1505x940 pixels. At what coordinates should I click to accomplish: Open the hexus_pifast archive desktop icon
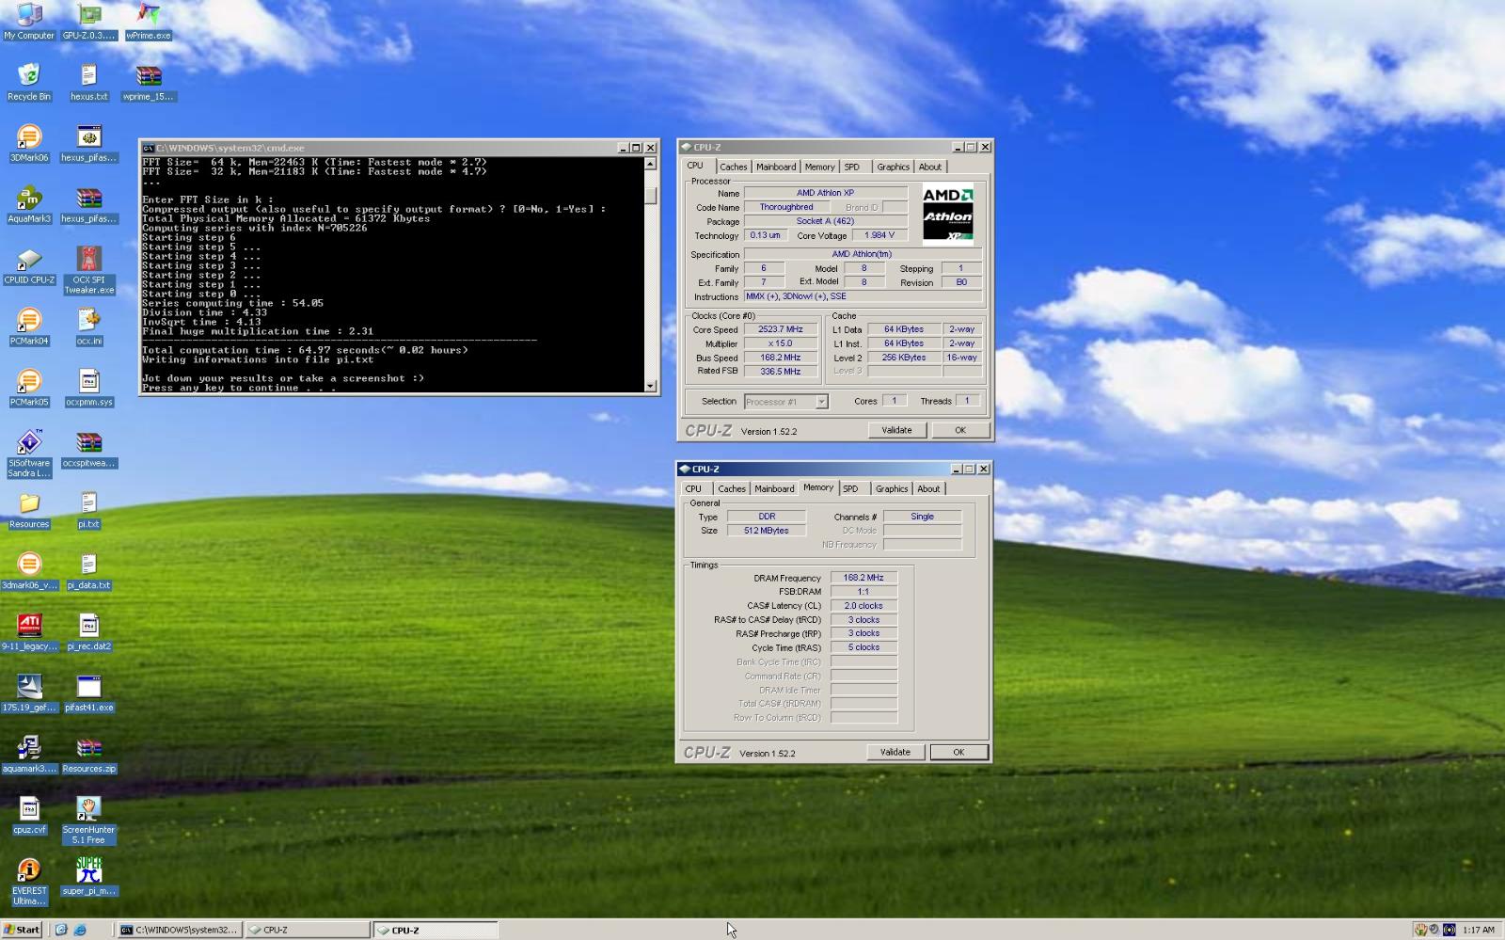pos(89,205)
